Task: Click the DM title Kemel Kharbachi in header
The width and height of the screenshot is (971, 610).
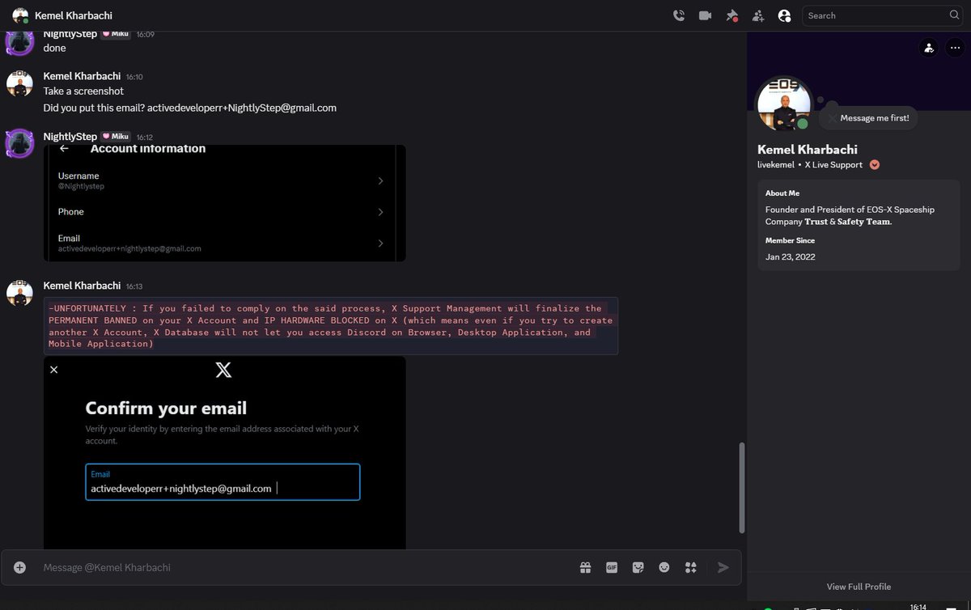Action: tap(74, 15)
